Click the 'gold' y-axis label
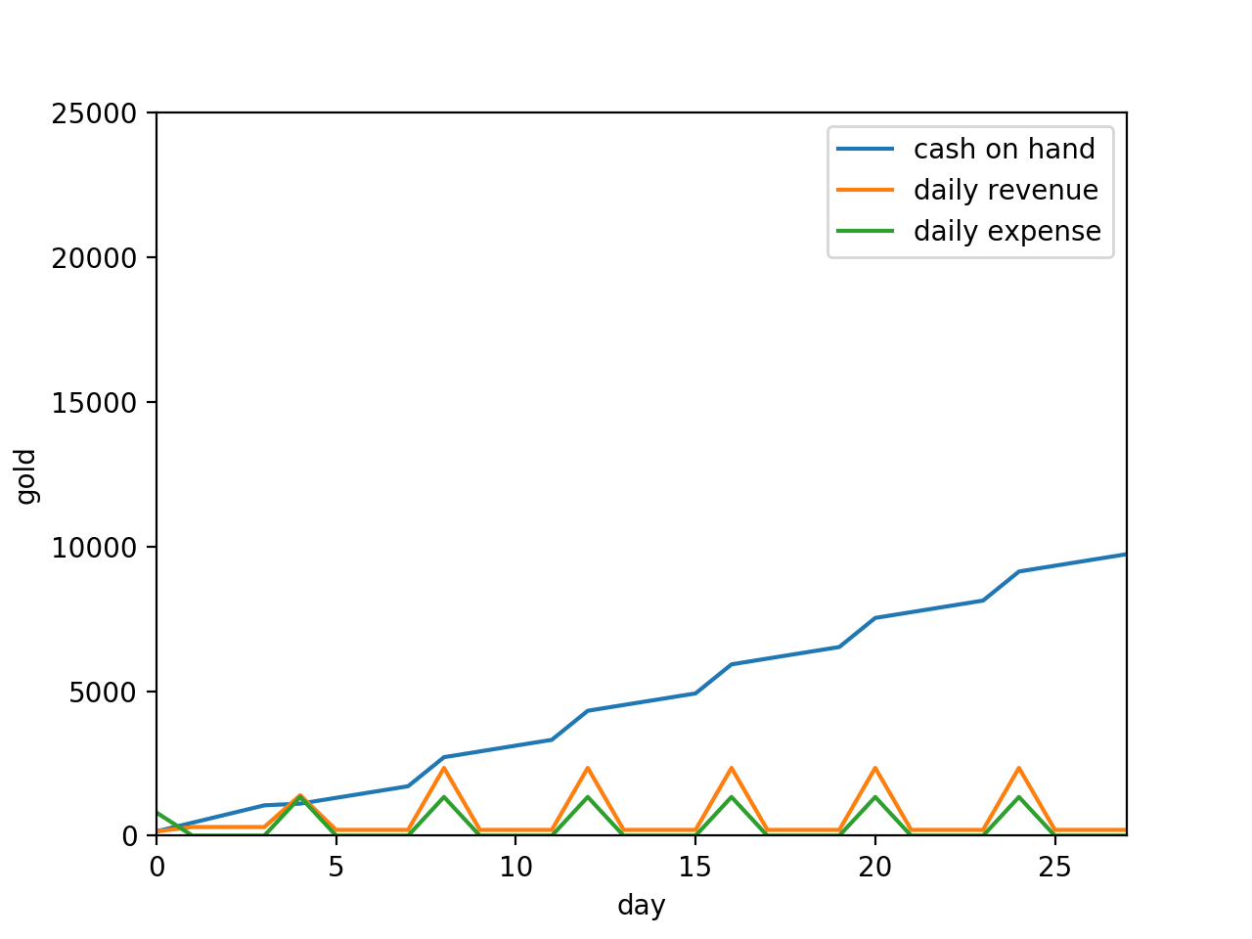 point(26,475)
